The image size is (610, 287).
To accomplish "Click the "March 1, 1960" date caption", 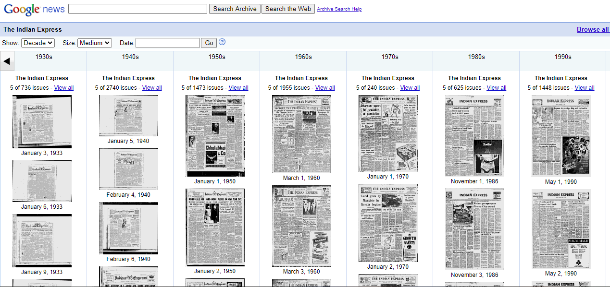I will (301, 178).
